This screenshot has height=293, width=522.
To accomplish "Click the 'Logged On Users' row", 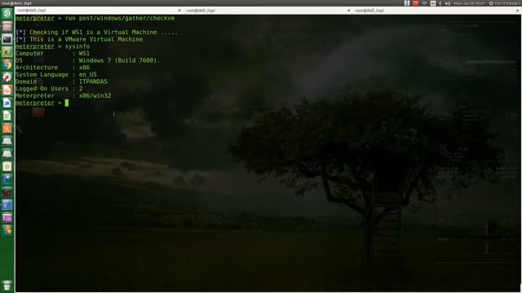I will [x=49, y=89].
